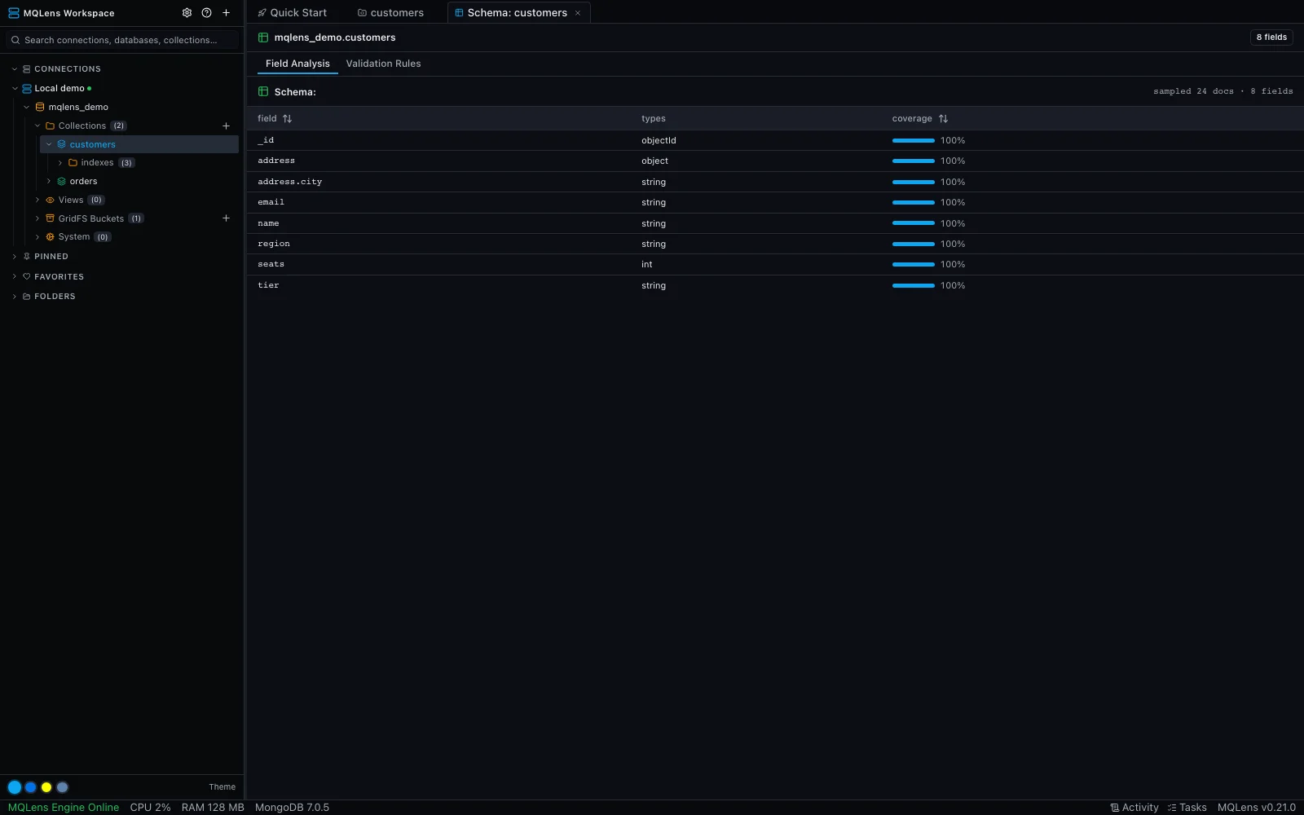The image size is (1304, 815).
Task: Switch to the customers tab
Action: (x=390, y=13)
